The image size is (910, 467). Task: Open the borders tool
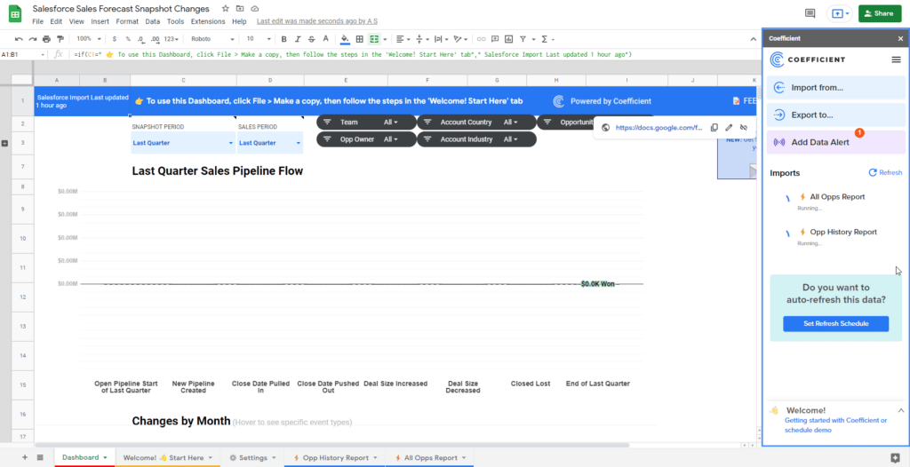point(359,39)
